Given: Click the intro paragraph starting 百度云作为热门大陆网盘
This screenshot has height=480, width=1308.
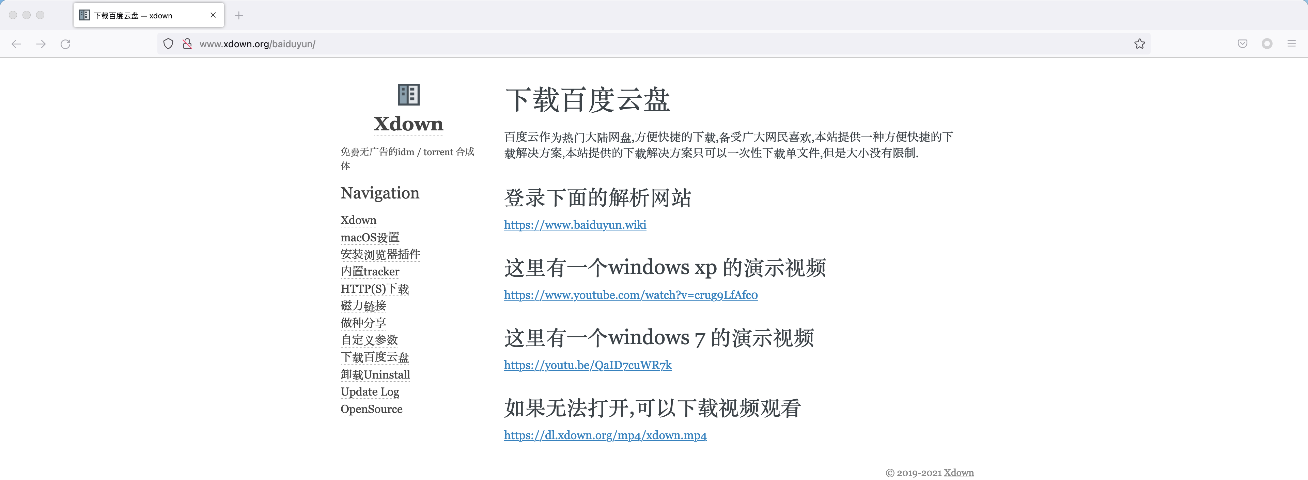Looking at the screenshot, I should [x=729, y=145].
